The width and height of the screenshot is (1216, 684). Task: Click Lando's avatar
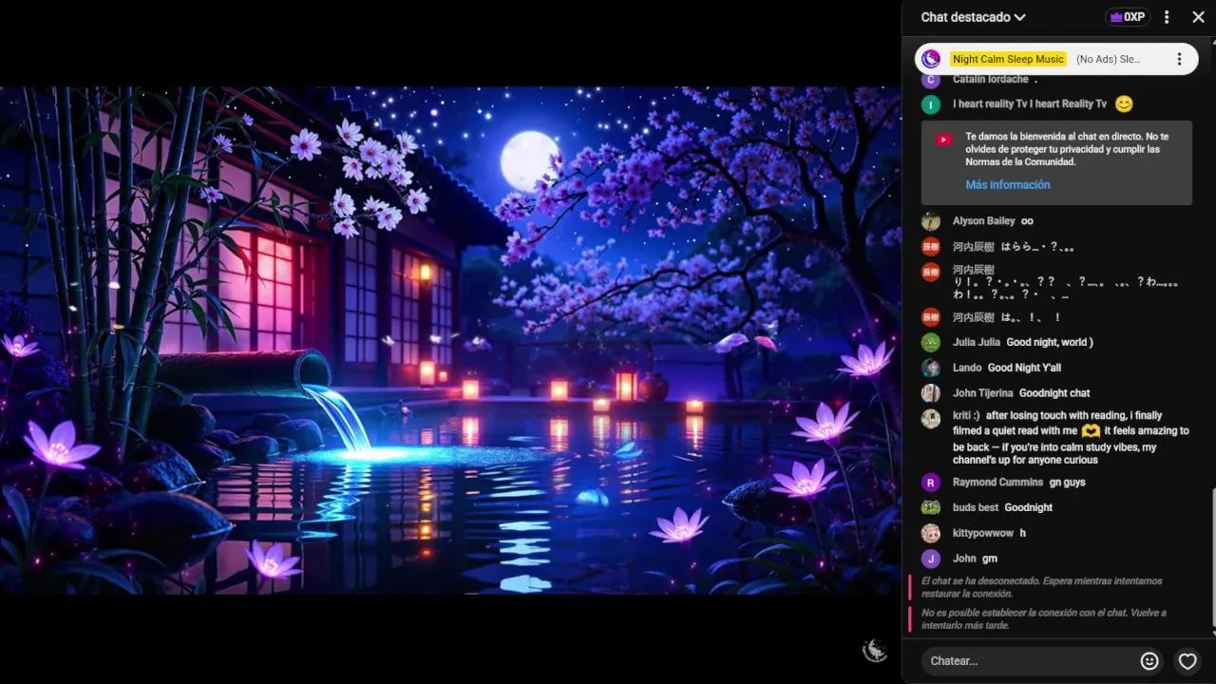tap(931, 368)
